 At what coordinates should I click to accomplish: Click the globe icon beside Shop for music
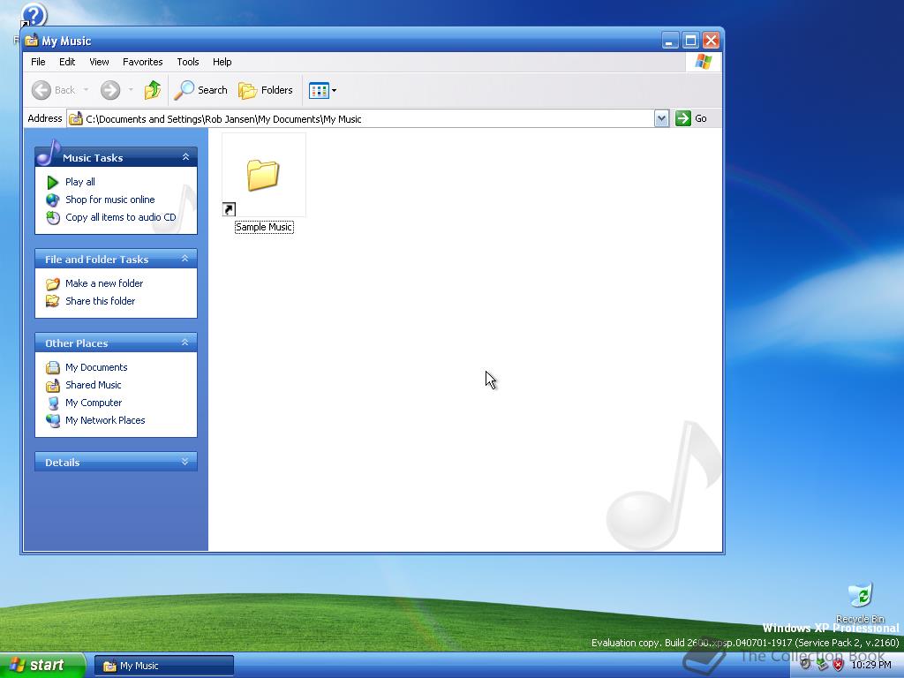point(52,200)
